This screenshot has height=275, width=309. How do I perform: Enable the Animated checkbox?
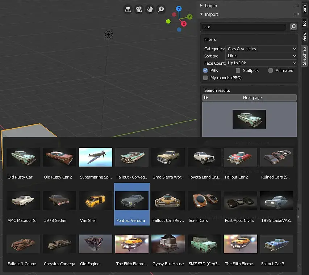pyautogui.click(x=271, y=70)
